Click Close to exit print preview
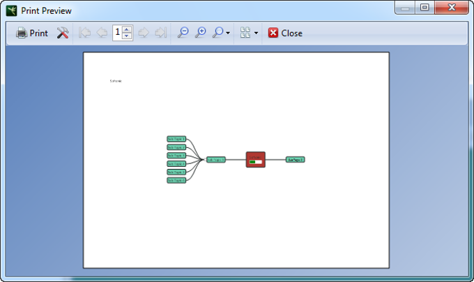Screen dimensions: 474x282 point(285,33)
